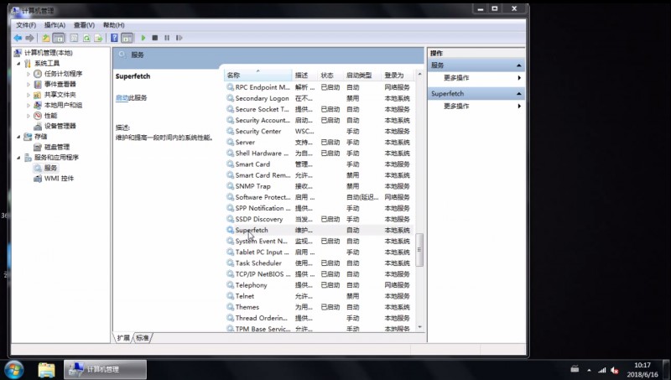Click the green Start service icon

[143, 38]
